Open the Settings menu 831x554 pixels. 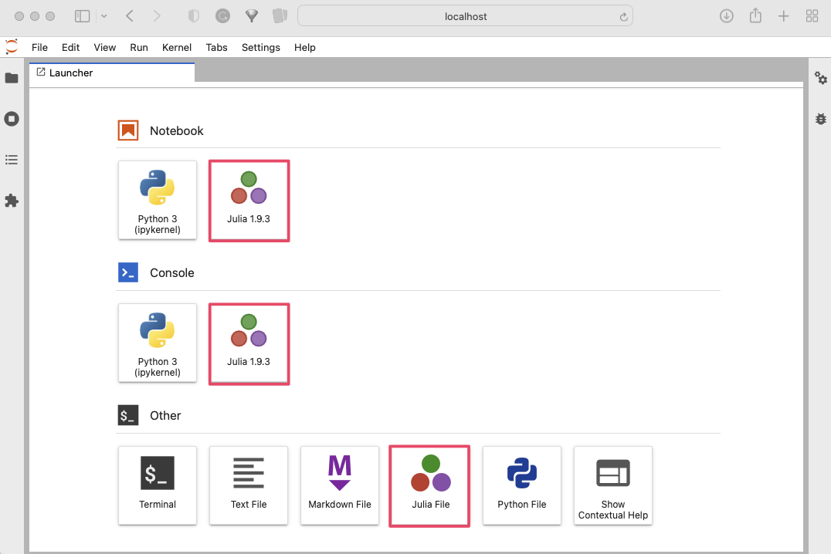[x=260, y=47]
